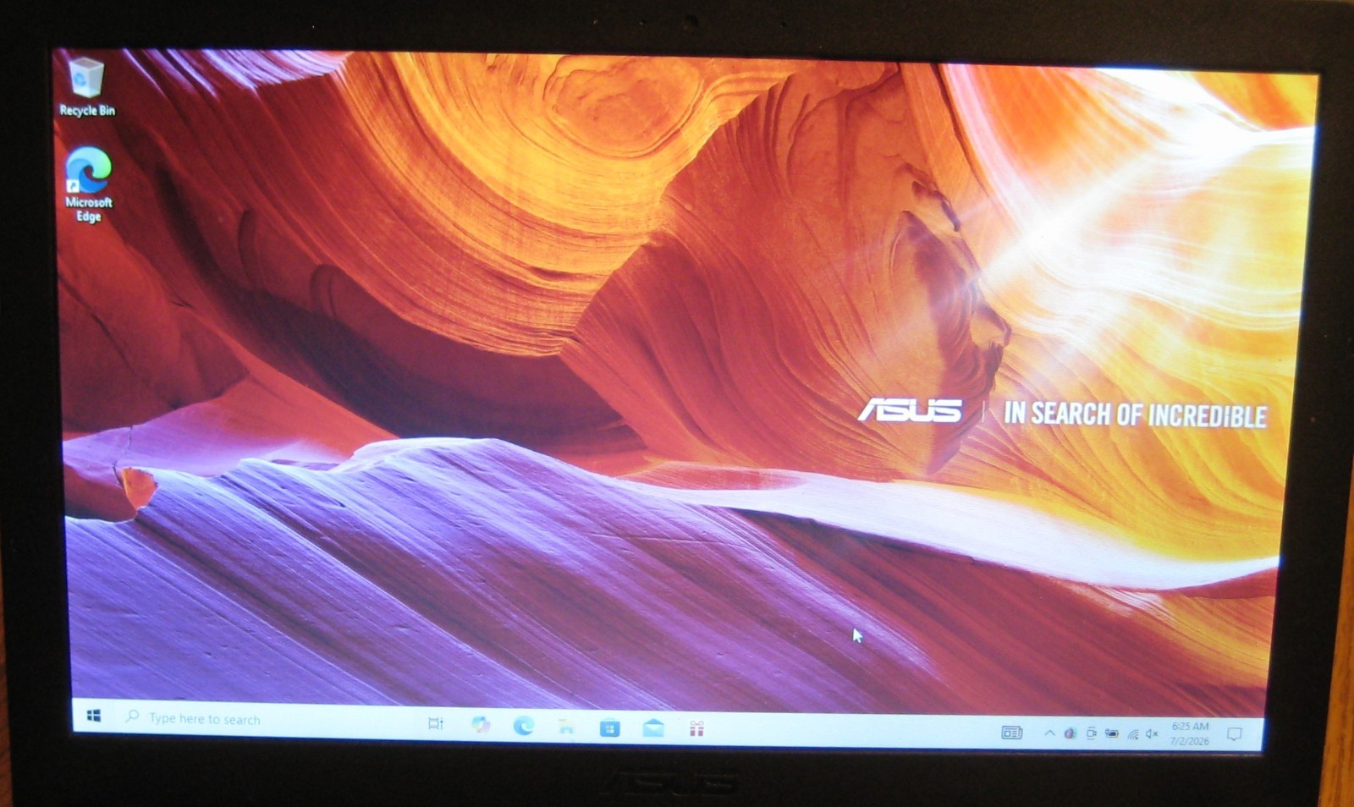Select the Microsoft Edge desktop shortcut
Screen dimensions: 1354x807
(x=88, y=184)
